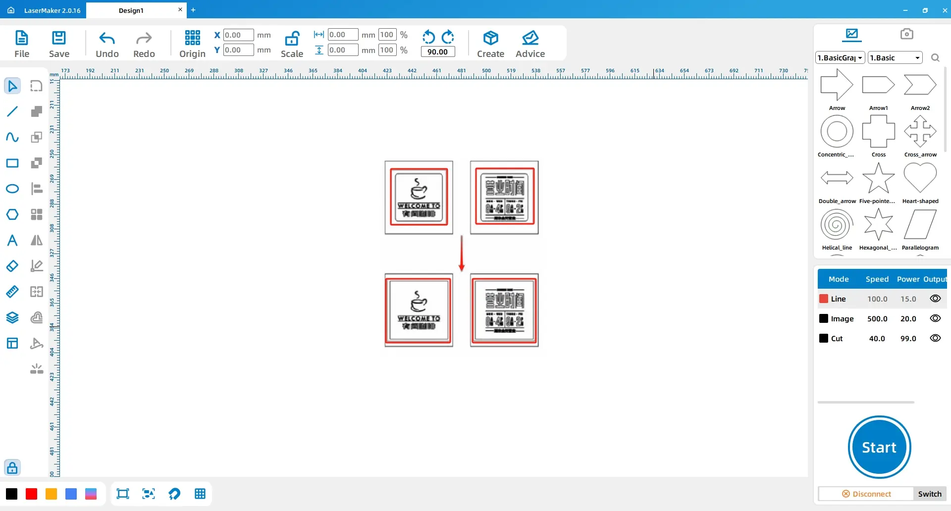Click the Create cube icon

tap(490, 44)
